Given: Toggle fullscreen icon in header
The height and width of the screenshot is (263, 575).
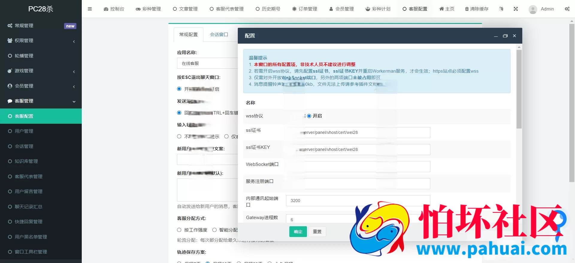Looking at the screenshot, I should [x=516, y=9].
